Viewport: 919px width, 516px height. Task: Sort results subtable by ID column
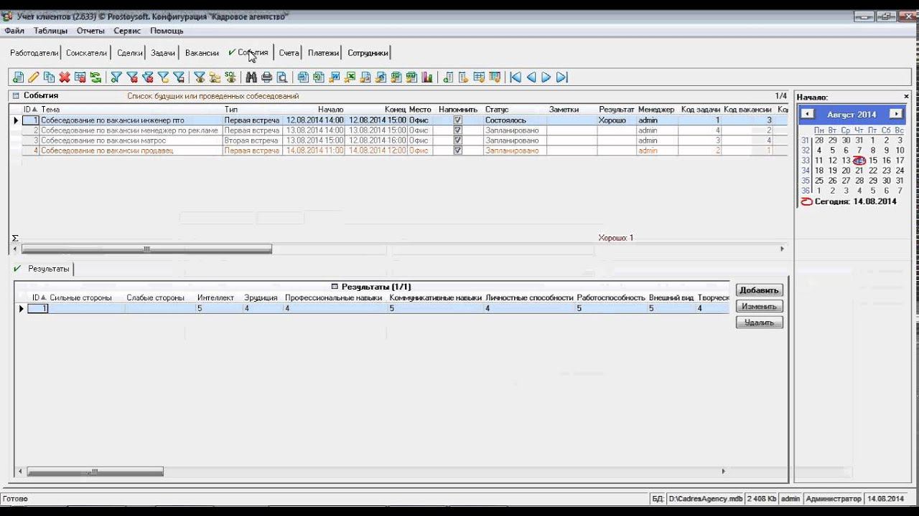click(39, 297)
